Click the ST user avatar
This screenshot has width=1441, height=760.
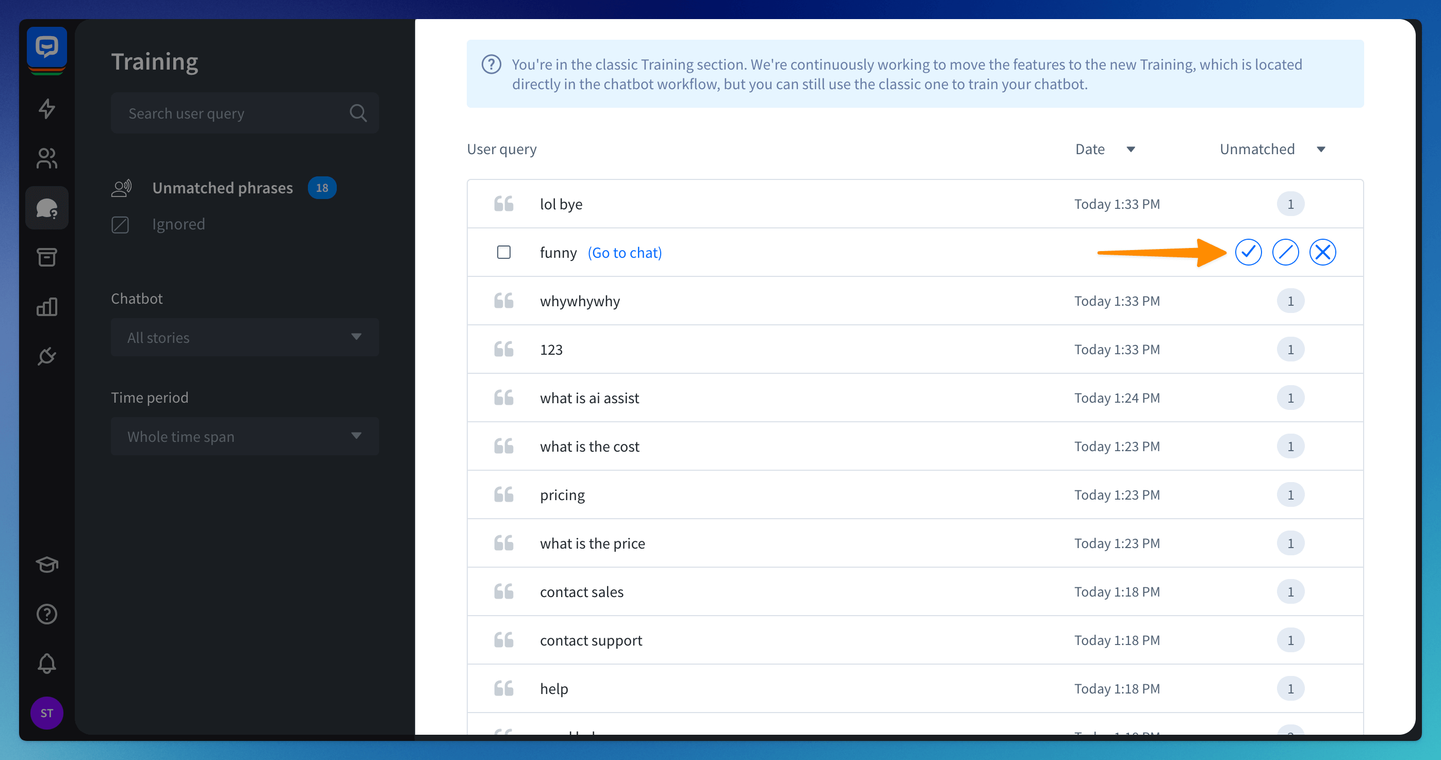pos(47,713)
